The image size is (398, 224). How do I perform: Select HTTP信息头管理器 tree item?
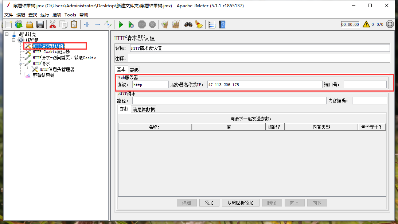57,69
